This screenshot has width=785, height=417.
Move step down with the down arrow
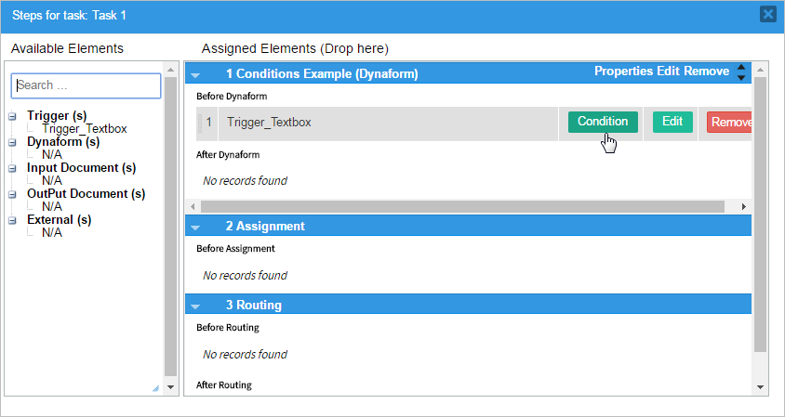[x=741, y=78]
